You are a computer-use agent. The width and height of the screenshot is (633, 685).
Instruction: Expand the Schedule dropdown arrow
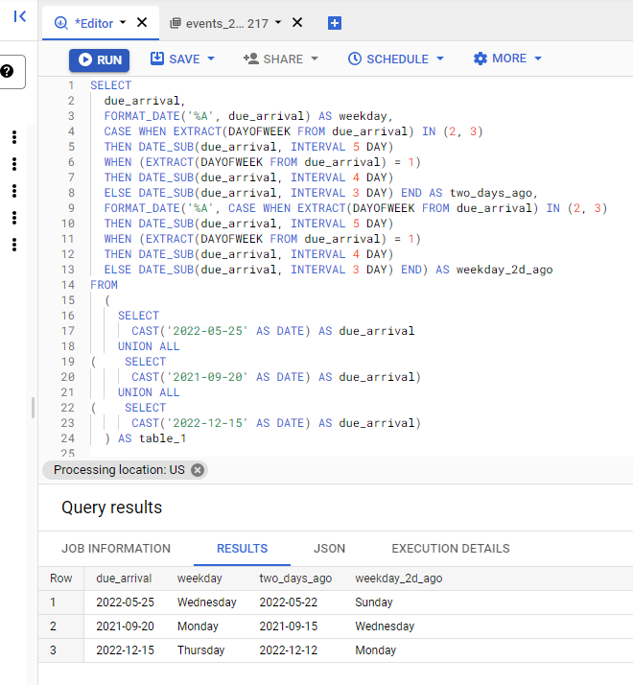[440, 59]
